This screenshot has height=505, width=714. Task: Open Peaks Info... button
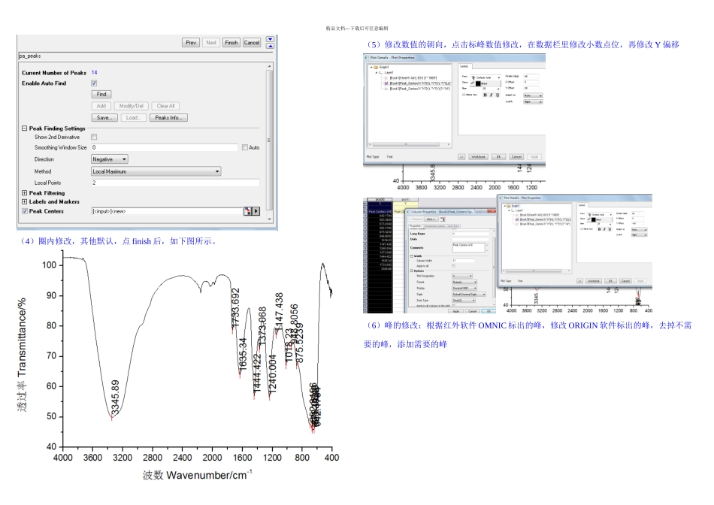pos(168,117)
